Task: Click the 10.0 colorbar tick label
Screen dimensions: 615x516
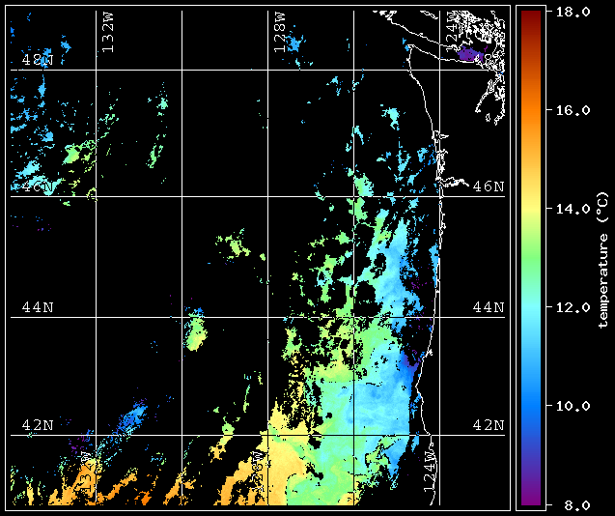Action: (x=573, y=406)
